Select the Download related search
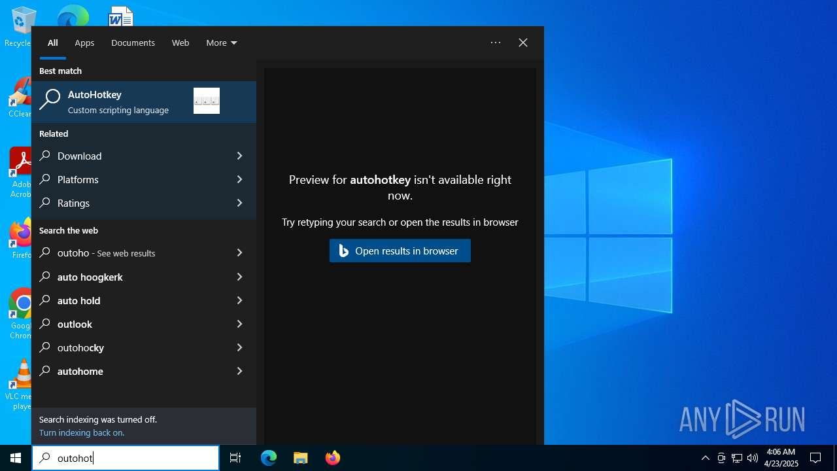Viewport: 837px width, 471px height. (128, 156)
